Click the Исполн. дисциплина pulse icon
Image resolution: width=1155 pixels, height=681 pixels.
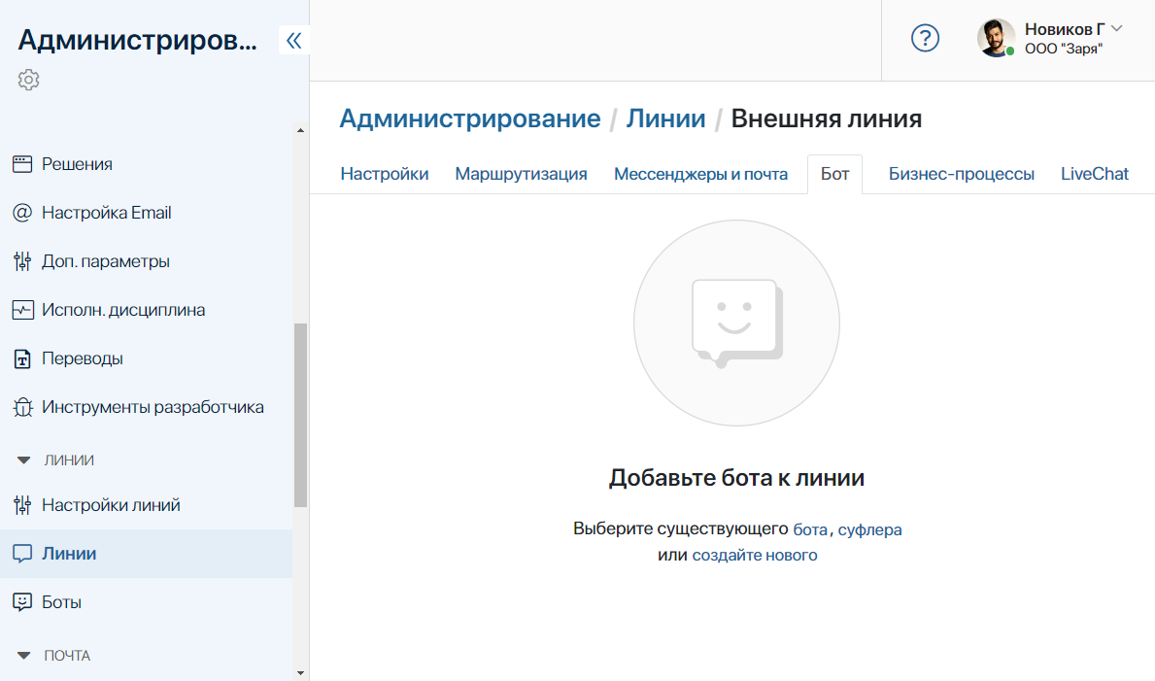pyautogui.click(x=22, y=310)
